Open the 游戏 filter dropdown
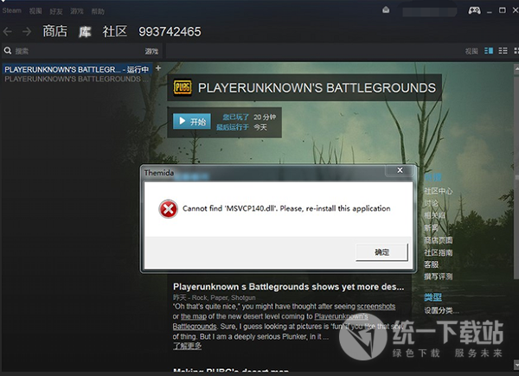The image size is (519, 376). (151, 51)
